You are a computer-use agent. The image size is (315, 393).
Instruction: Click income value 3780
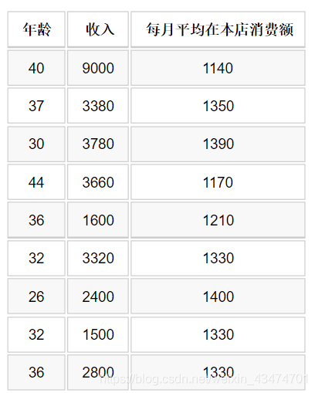click(98, 144)
